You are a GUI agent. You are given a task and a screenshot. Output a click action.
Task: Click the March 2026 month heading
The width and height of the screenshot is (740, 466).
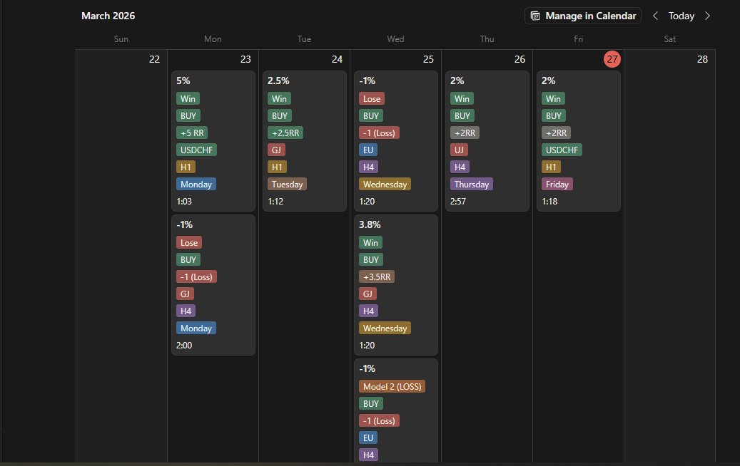click(x=108, y=16)
